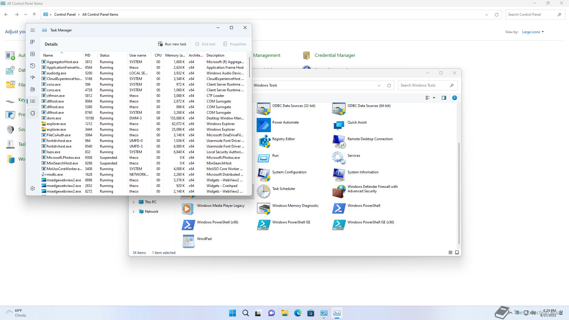
Task: Open Quick Assist icon
Action: [x=339, y=125]
